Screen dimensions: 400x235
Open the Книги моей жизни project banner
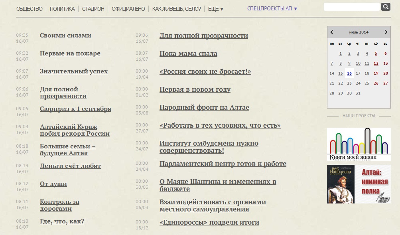pos(359,144)
